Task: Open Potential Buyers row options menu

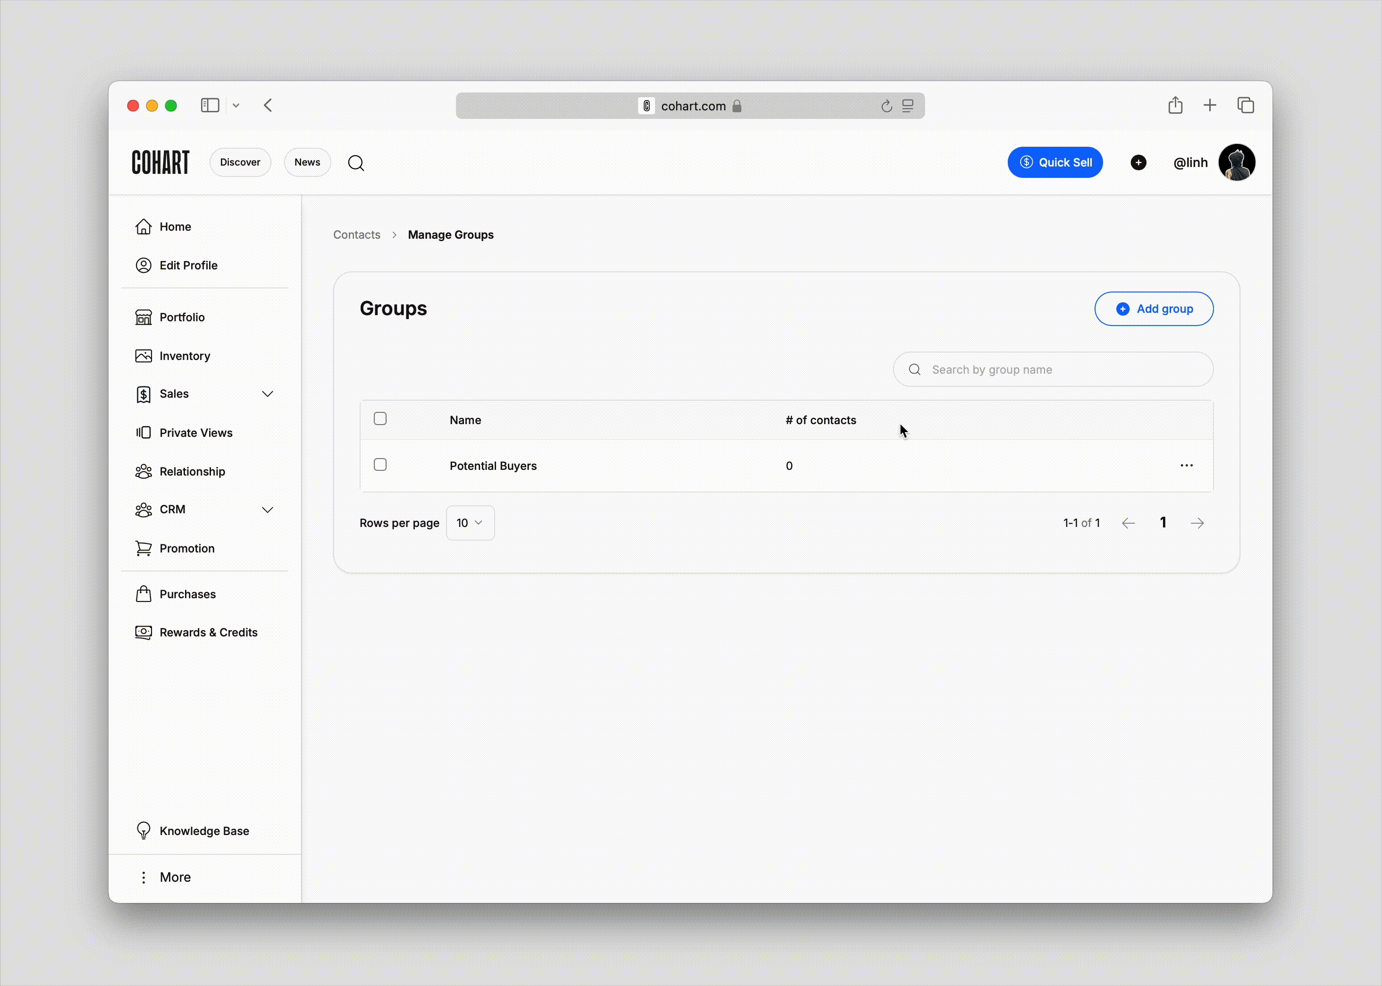Action: point(1187,466)
